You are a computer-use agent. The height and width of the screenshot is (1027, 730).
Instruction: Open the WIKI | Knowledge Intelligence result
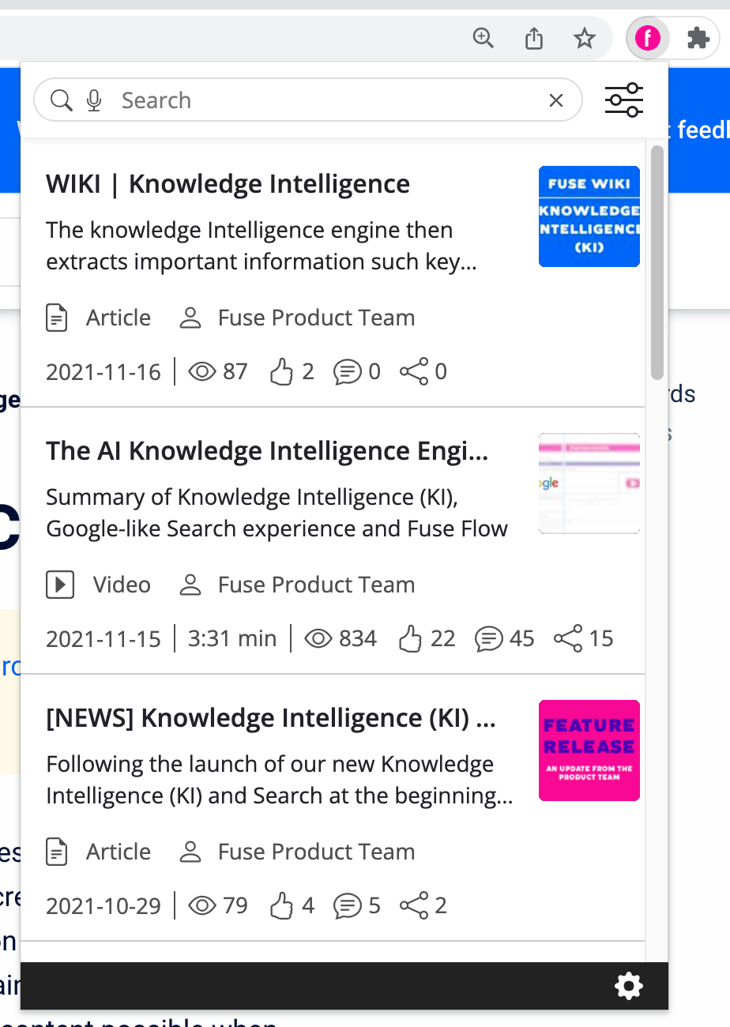coord(228,184)
